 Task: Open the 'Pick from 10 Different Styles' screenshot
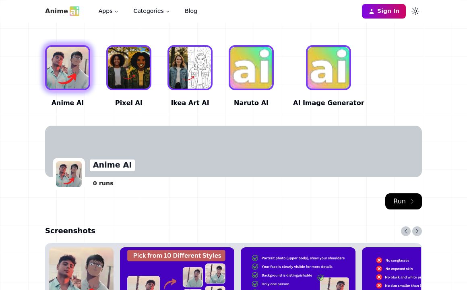(177, 269)
